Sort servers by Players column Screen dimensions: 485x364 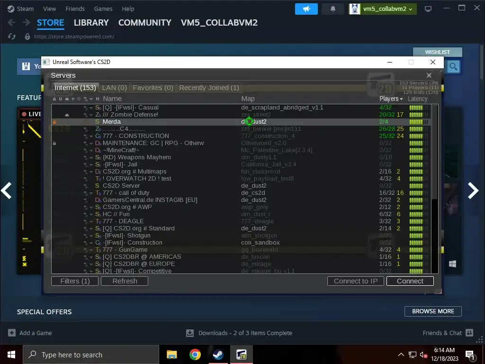click(x=391, y=99)
